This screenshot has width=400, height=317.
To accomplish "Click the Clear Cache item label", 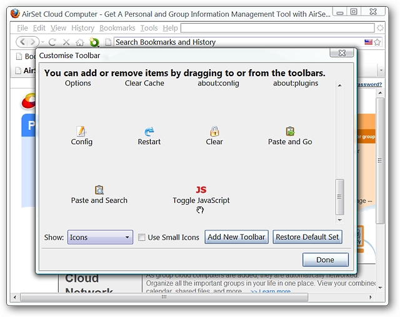I will tap(144, 83).
